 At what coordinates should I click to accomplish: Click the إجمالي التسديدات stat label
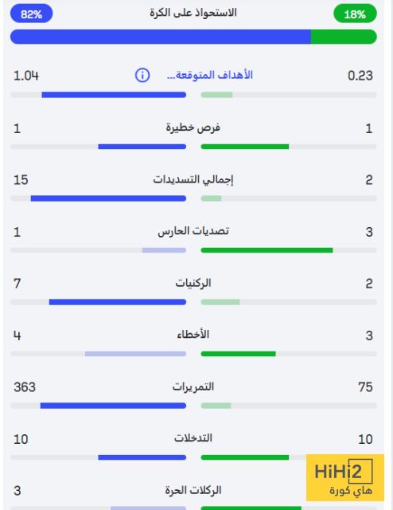point(193,179)
